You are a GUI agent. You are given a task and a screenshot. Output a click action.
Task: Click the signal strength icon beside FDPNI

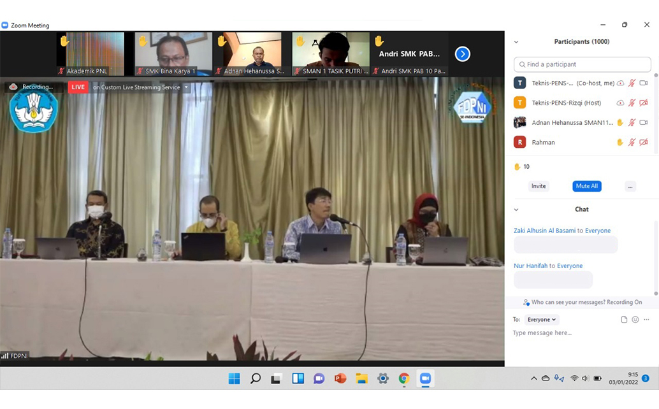click(5, 356)
